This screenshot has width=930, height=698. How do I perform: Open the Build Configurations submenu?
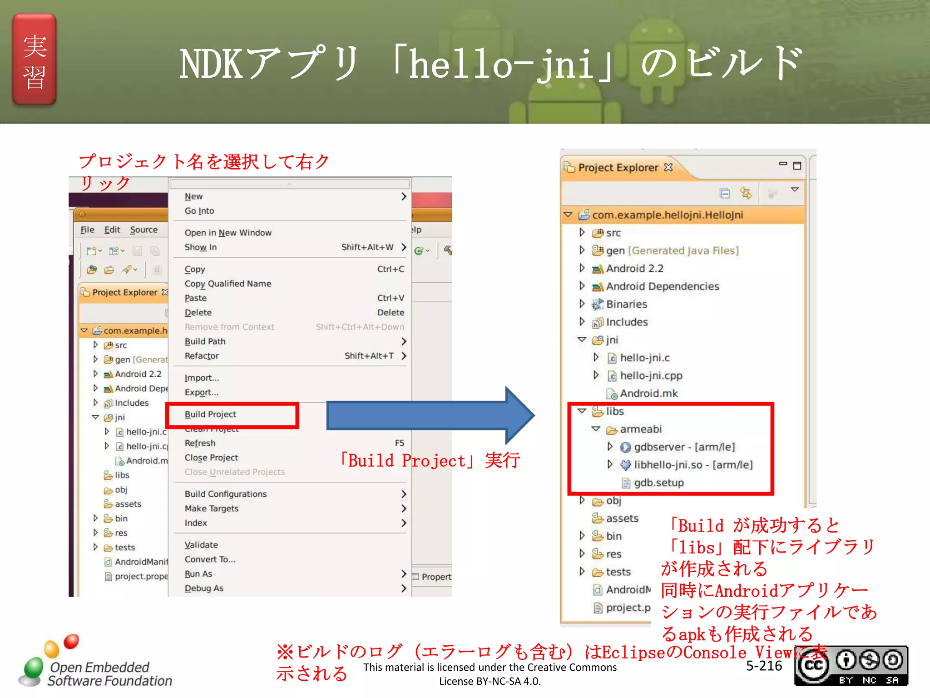(290, 494)
